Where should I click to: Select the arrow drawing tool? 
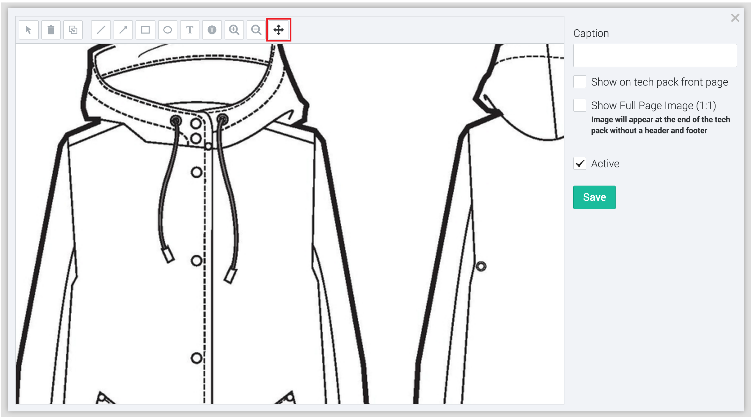click(x=123, y=30)
